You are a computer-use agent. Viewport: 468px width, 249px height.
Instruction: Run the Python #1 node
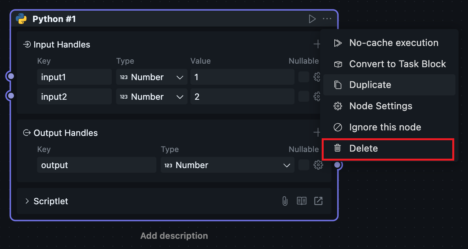pos(312,19)
